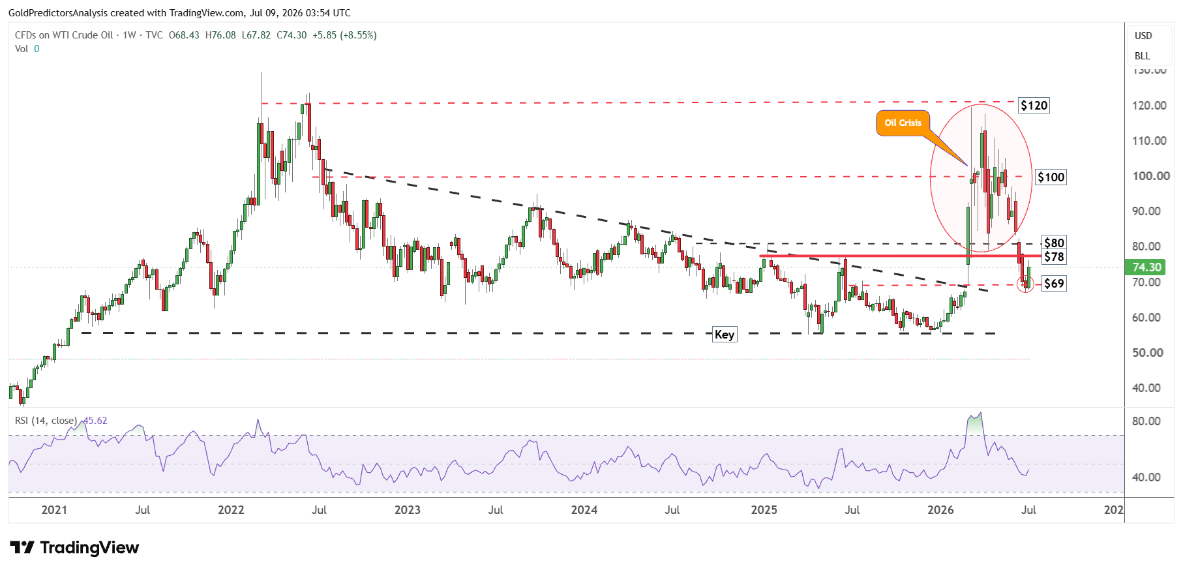This screenshot has width=1183, height=572.
Task: Click 110.00 on the price axis
Action: pyautogui.click(x=1149, y=141)
